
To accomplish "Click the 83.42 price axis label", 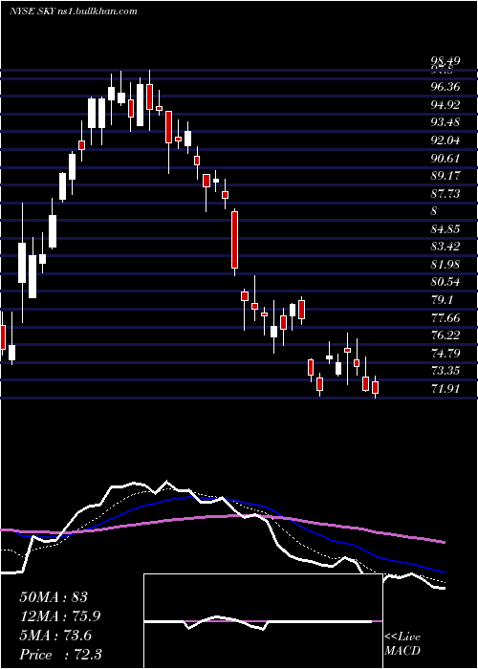I will (445, 247).
